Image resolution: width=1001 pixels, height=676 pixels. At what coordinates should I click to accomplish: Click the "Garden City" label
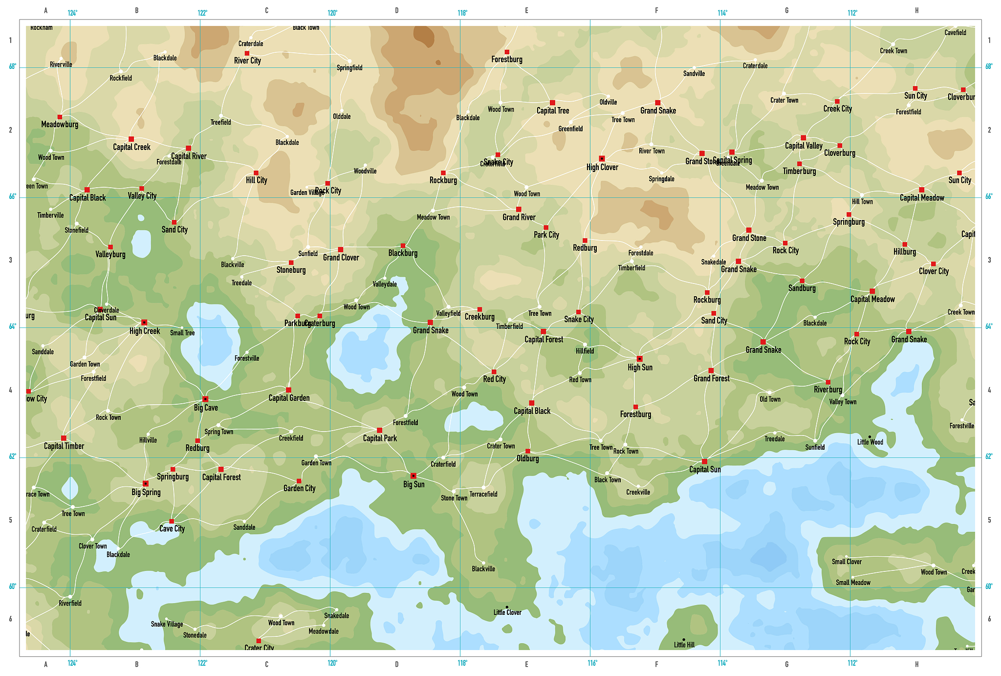tap(300, 488)
